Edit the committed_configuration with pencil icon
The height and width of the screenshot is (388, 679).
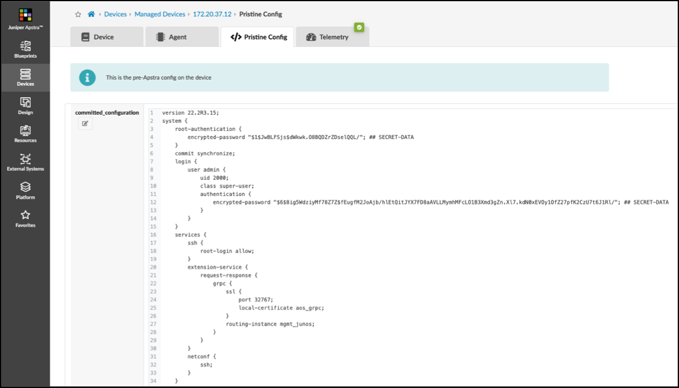85,123
